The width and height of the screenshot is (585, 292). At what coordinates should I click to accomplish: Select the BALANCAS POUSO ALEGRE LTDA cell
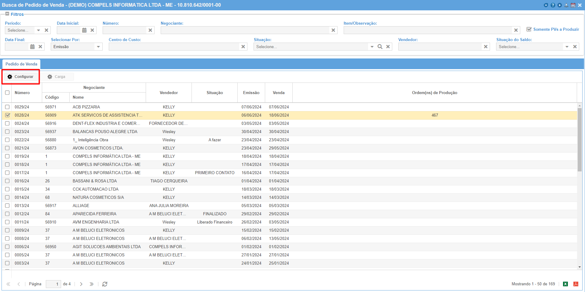[108, 132]
